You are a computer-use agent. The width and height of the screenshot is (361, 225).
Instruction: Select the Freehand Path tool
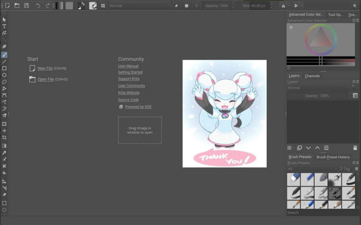[x=4, y=102]
